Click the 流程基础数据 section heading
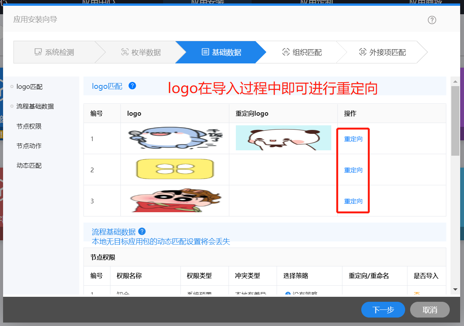 [x=113, y=232]
